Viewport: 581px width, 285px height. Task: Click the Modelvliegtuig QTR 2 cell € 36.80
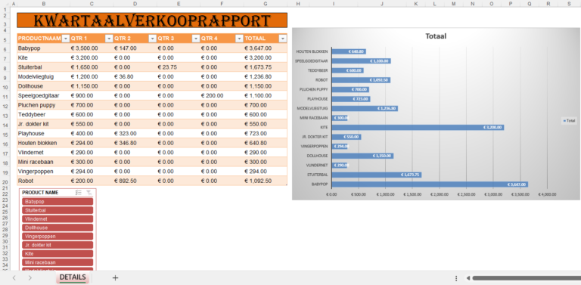pyautogui.click(x=135, y=76)
